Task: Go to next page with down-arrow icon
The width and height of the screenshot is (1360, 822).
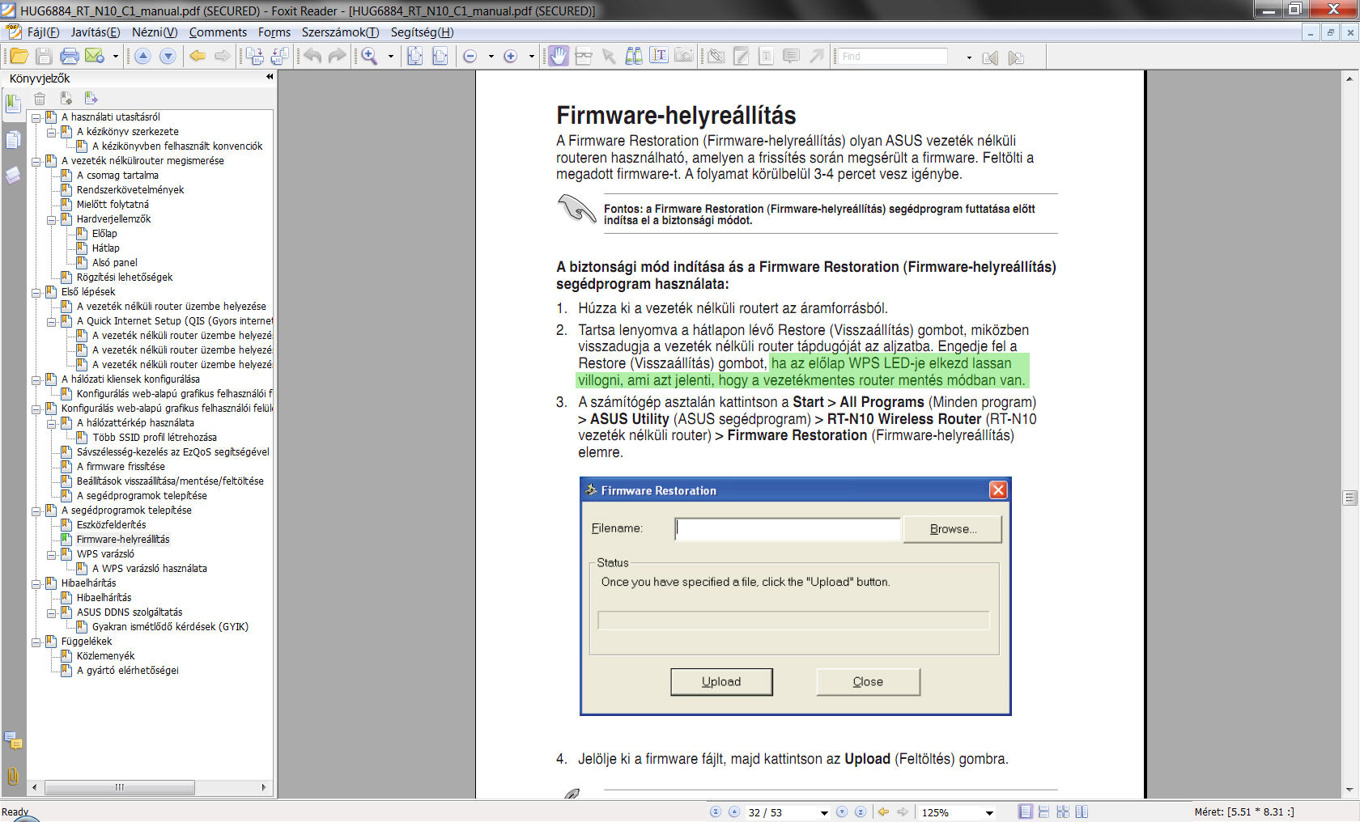Action: click(x=168, y=56)
